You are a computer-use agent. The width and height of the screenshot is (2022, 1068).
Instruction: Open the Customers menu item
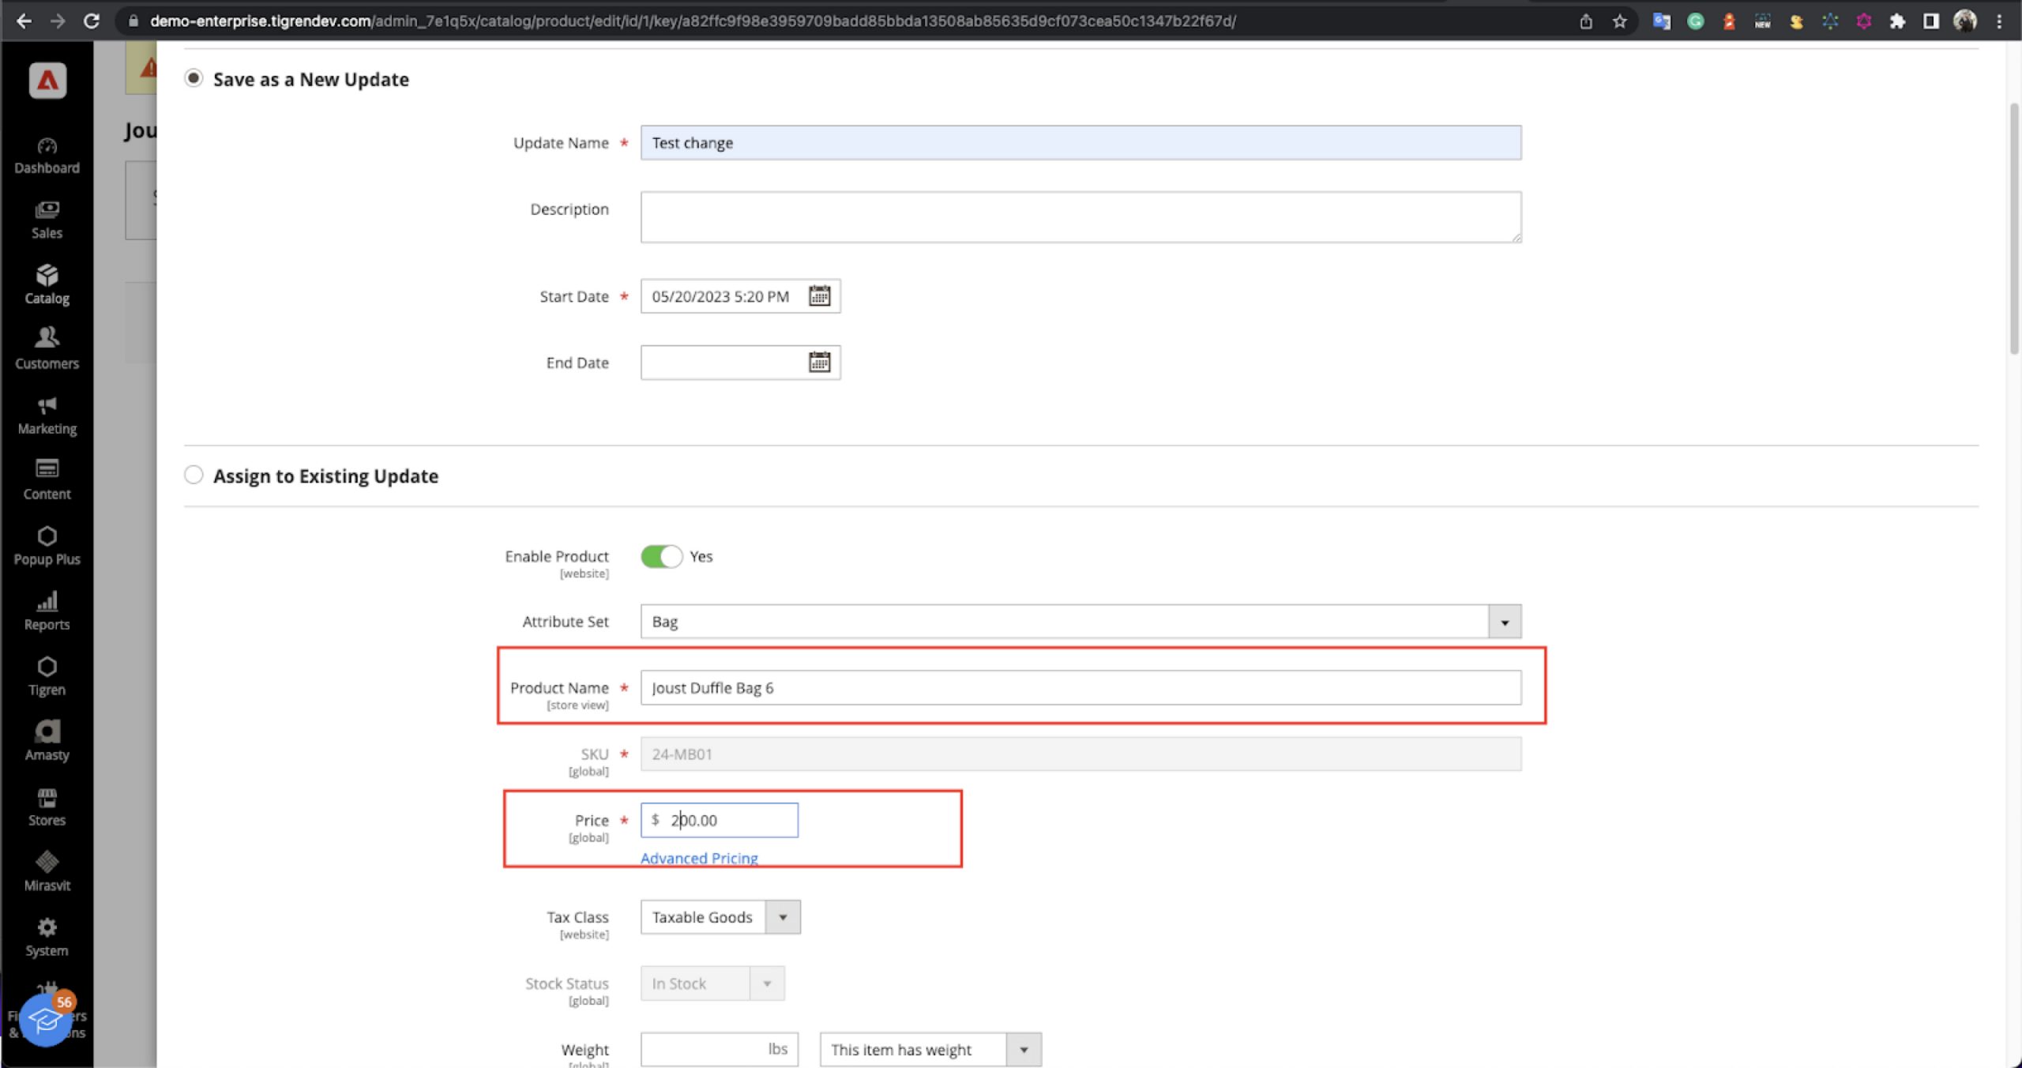tap(47, 350)
